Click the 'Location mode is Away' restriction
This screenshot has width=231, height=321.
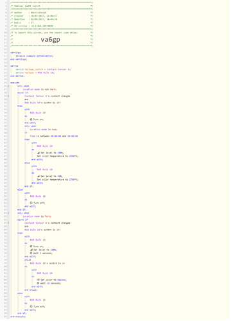pyautogui.click(x=44, y=130)
